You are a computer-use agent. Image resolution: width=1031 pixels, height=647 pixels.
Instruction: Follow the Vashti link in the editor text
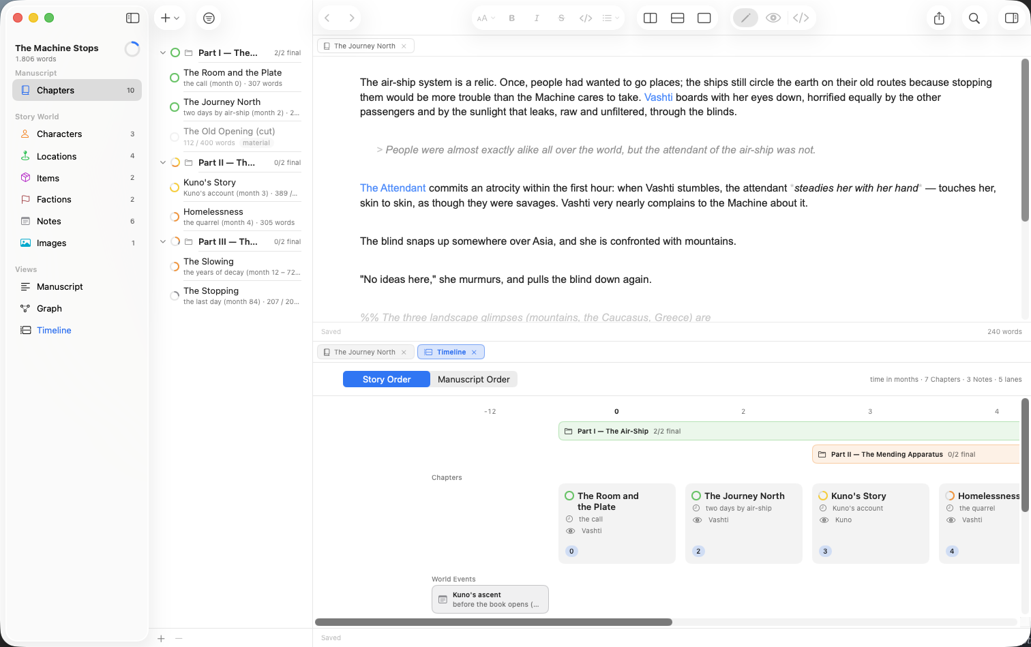658,97
